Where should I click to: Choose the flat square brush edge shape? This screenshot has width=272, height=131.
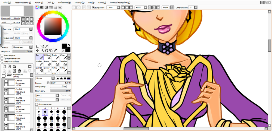[x=69, y=78]
